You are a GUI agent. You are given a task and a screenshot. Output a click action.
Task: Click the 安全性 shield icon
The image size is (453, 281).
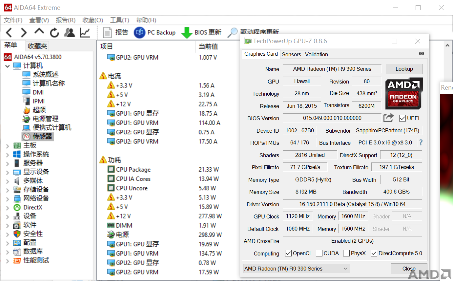click(17, 234)
